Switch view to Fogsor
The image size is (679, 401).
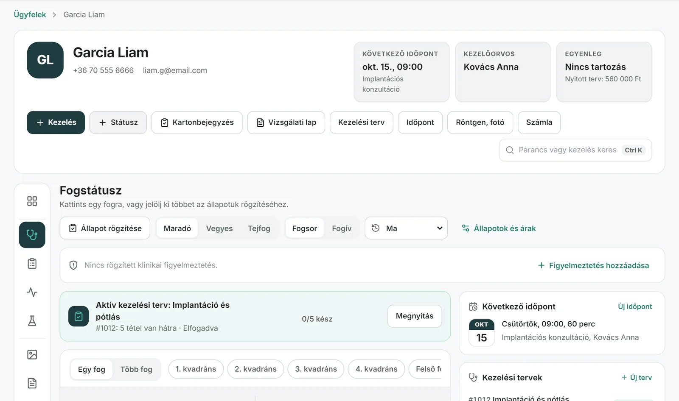(x=305, y=228)
